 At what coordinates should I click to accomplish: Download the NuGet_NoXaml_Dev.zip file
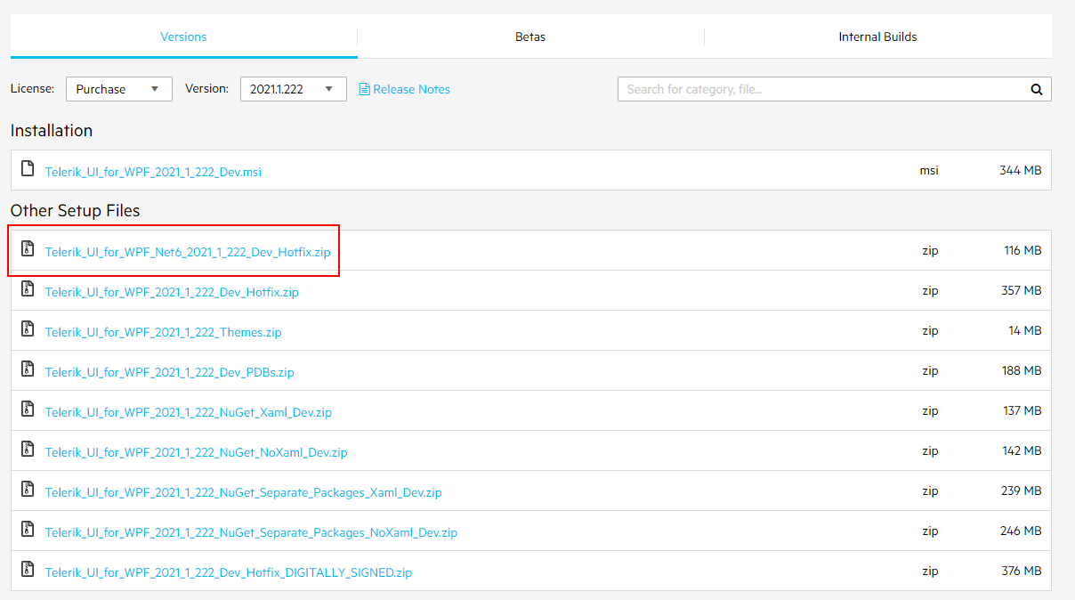tap(197, 452)
